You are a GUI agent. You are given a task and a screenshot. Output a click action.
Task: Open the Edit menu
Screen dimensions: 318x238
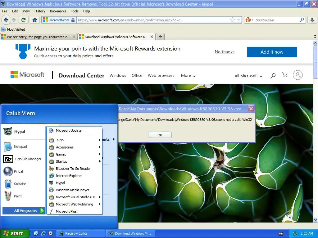click(15, 11)
